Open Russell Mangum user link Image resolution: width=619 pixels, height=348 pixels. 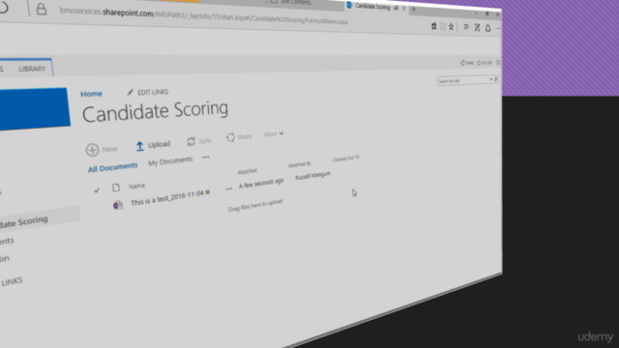coord(312,176)
